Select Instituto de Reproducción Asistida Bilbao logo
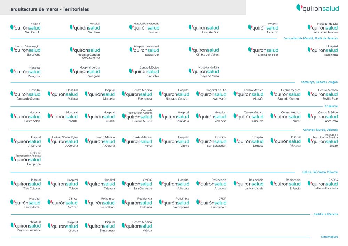The width and height of the screenshot is (348, 246). click(323, 141)
